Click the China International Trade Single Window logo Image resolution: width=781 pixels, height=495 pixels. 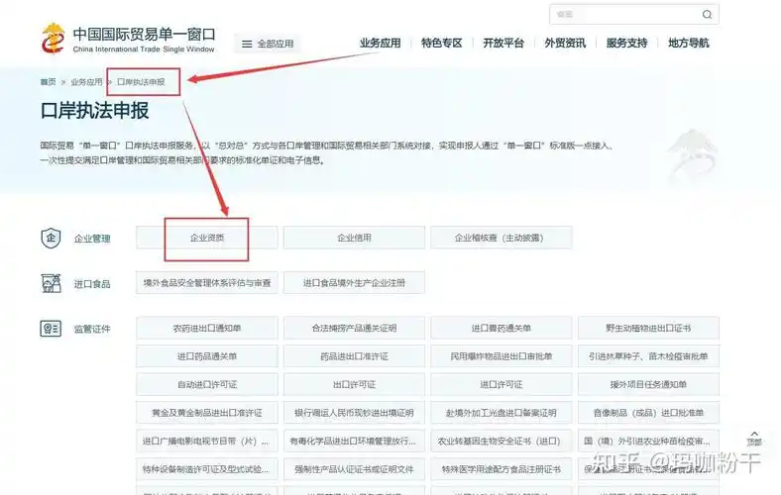128,40
